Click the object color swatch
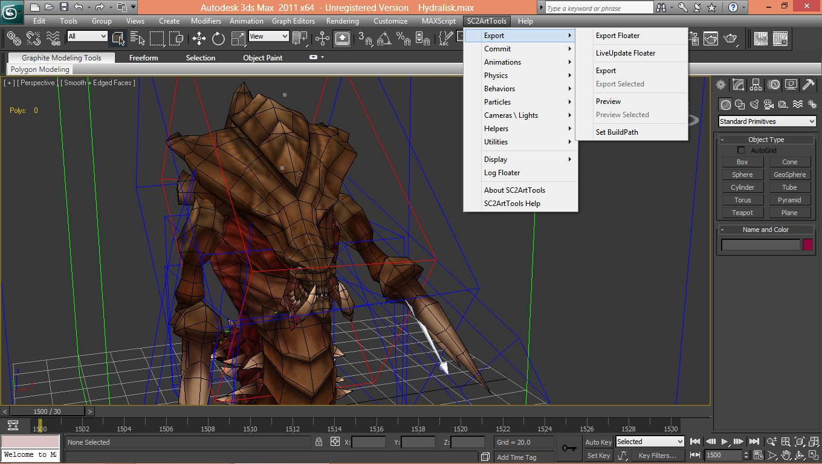822x464 pixels. [x=807, y=245]
